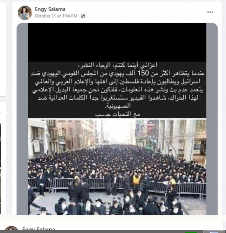Click the gray right margin of the image

point(212,119)
